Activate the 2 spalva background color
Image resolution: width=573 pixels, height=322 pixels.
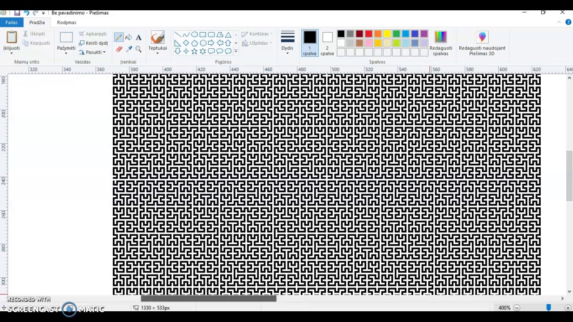[327, 43]
